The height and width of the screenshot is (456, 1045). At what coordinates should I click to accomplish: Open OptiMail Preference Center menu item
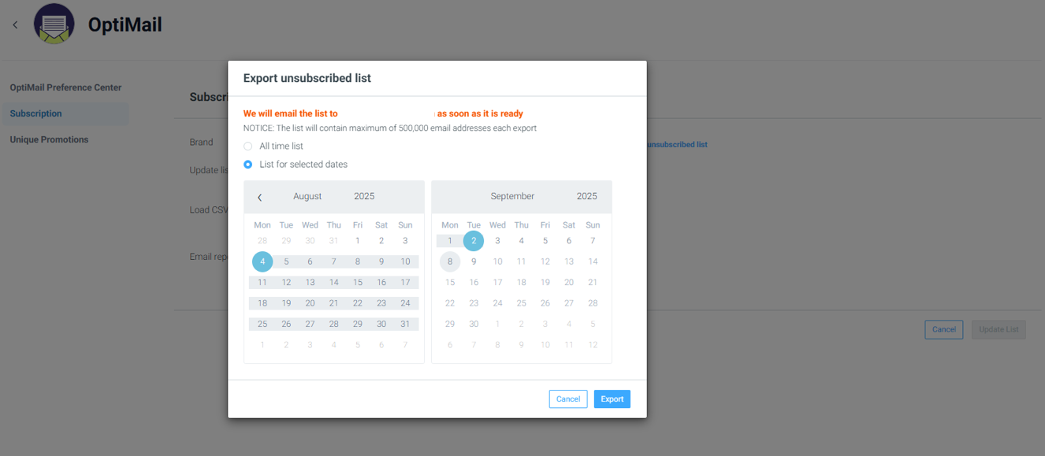click(65, 87)
